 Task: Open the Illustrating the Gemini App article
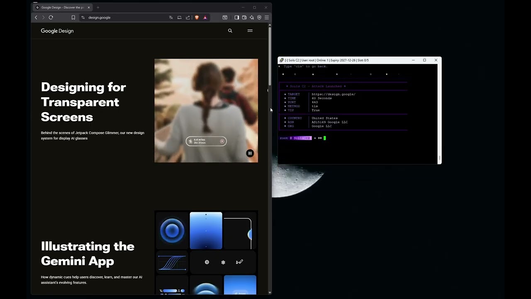pos(88,254)
